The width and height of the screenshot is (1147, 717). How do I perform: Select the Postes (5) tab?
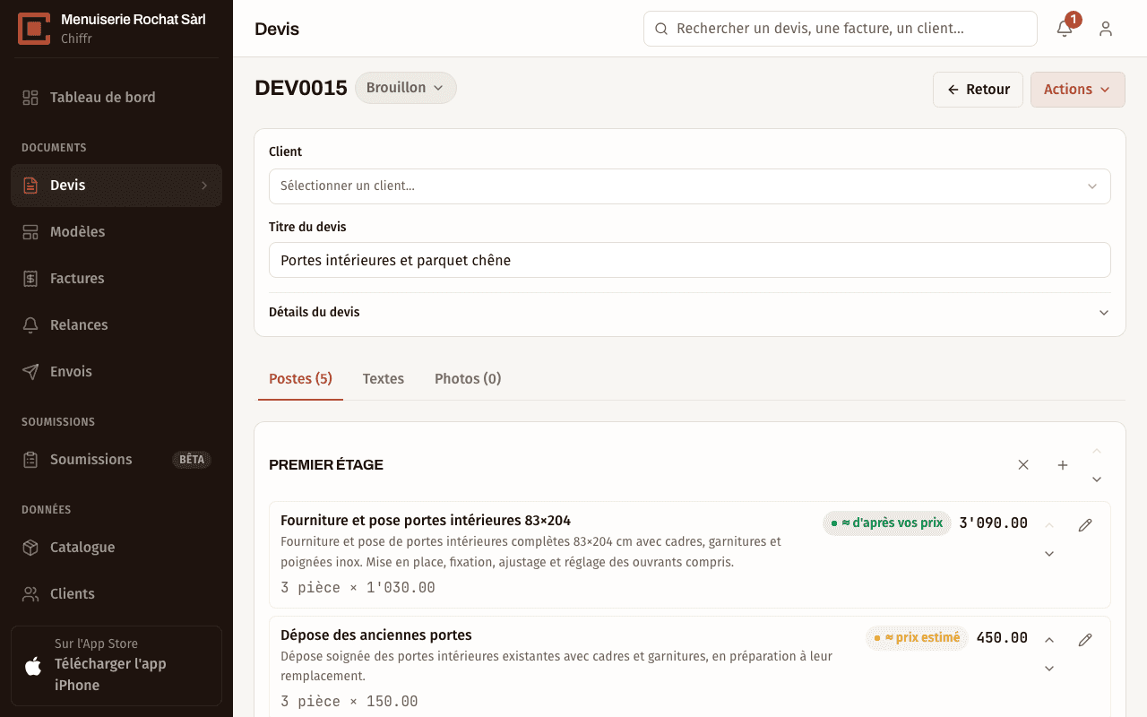(x=300, y=379)
